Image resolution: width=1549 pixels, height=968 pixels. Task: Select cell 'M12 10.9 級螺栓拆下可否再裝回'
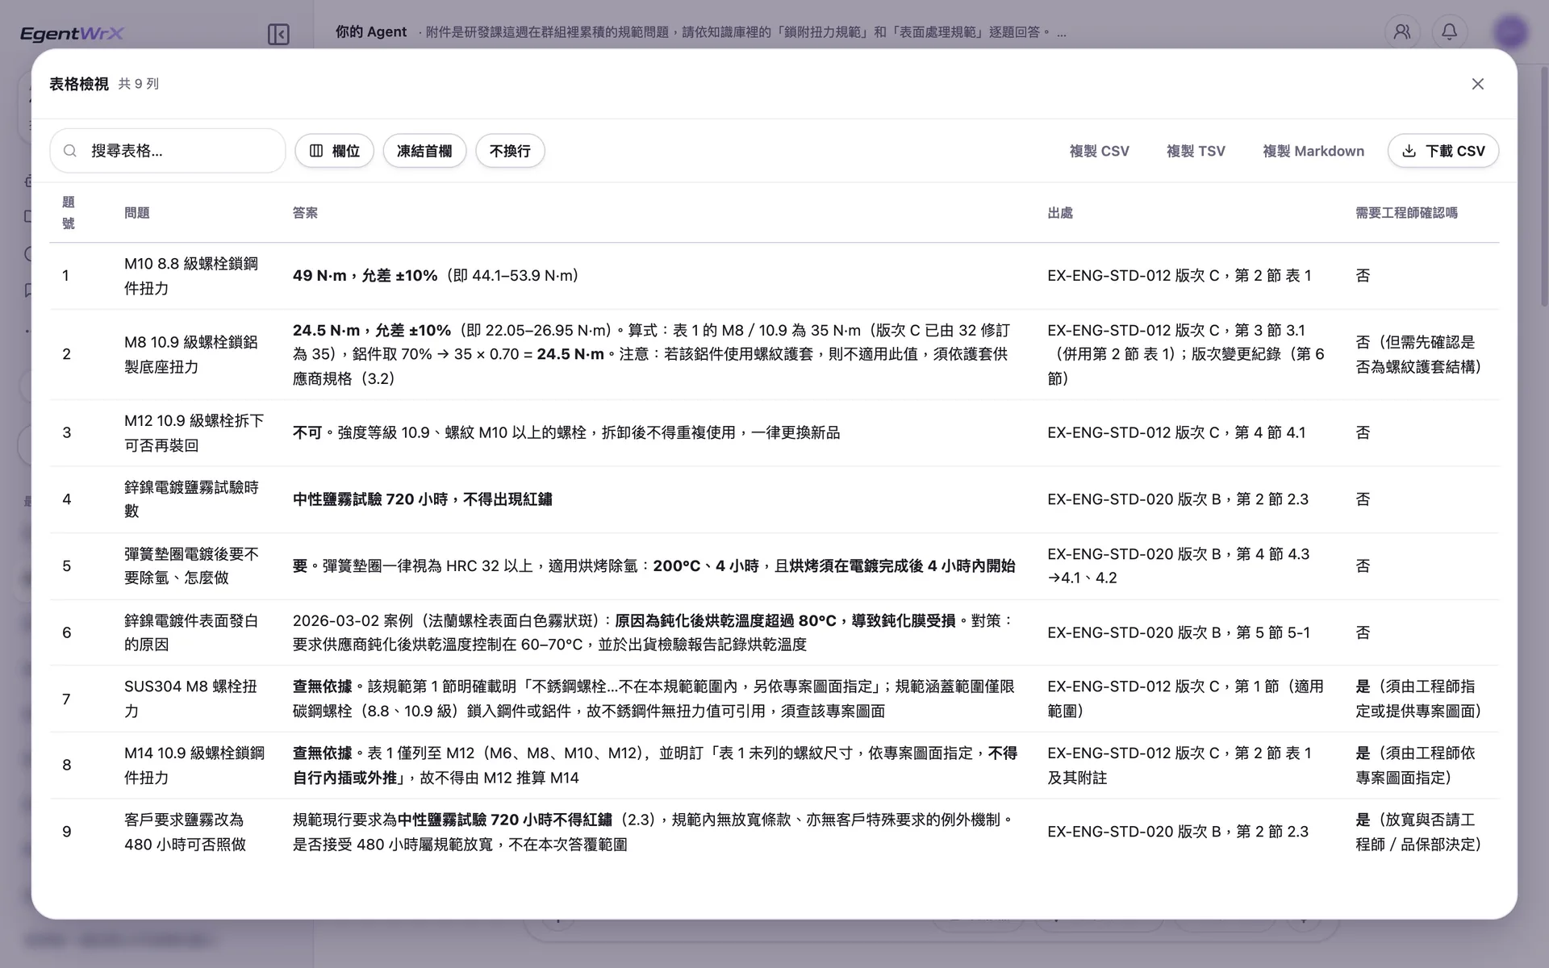[x=194, y=432]
